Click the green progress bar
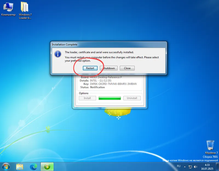 click(109, 98)
